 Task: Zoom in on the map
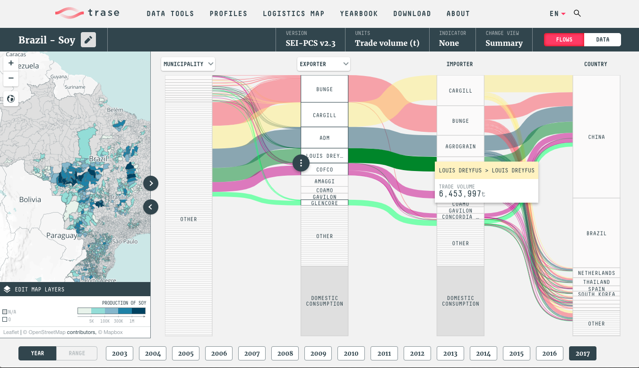[x=11, y=63]
